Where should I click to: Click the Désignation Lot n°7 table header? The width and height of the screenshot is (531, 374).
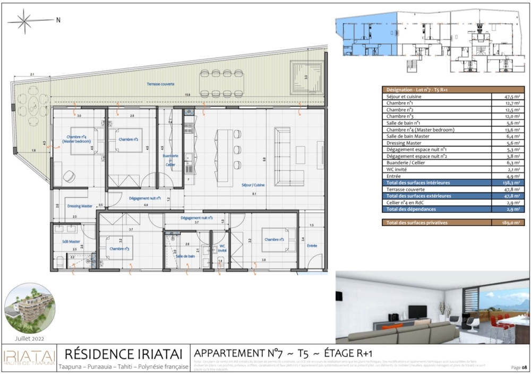tap(453, 90)
